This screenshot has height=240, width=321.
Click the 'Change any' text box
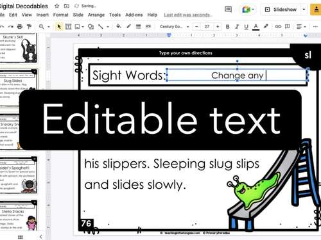pos(237,75)
